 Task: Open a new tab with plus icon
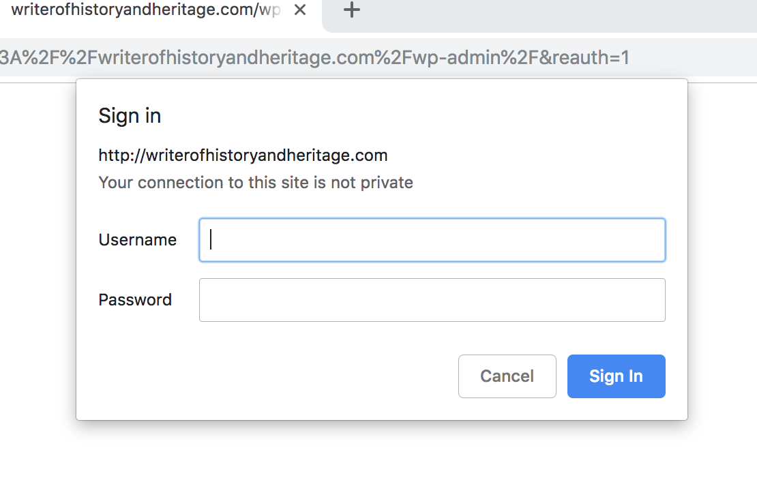tap(351, 10)
